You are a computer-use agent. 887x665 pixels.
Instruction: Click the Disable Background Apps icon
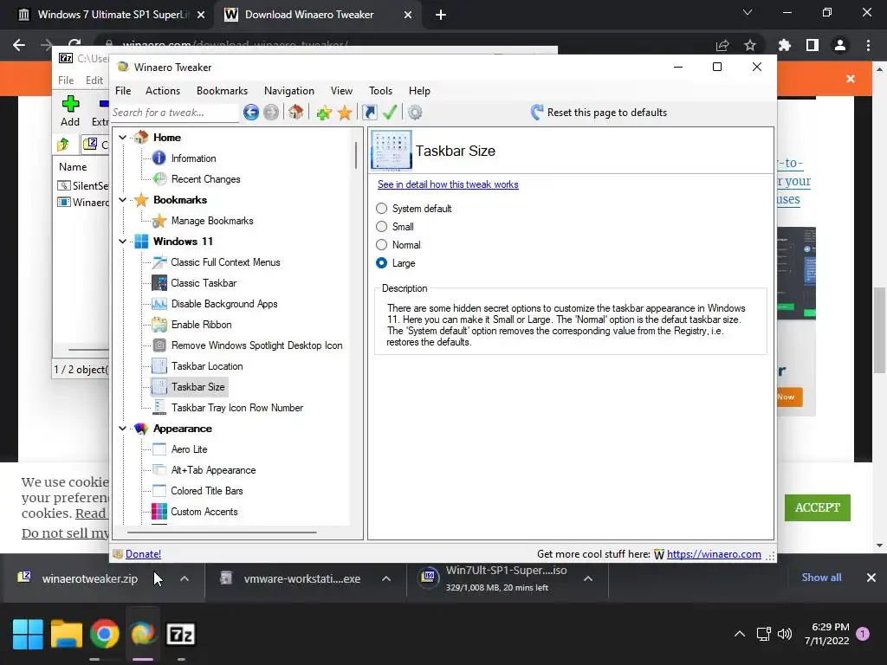[x=159, y=304]
